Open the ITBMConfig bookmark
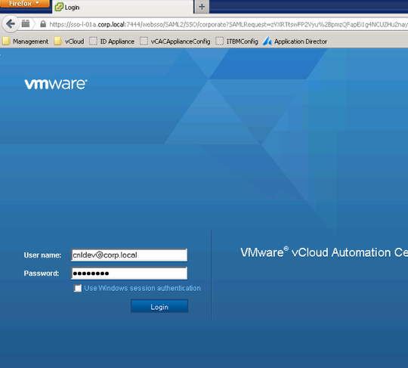This screenshot has width=408, height=368. [236, 42]
